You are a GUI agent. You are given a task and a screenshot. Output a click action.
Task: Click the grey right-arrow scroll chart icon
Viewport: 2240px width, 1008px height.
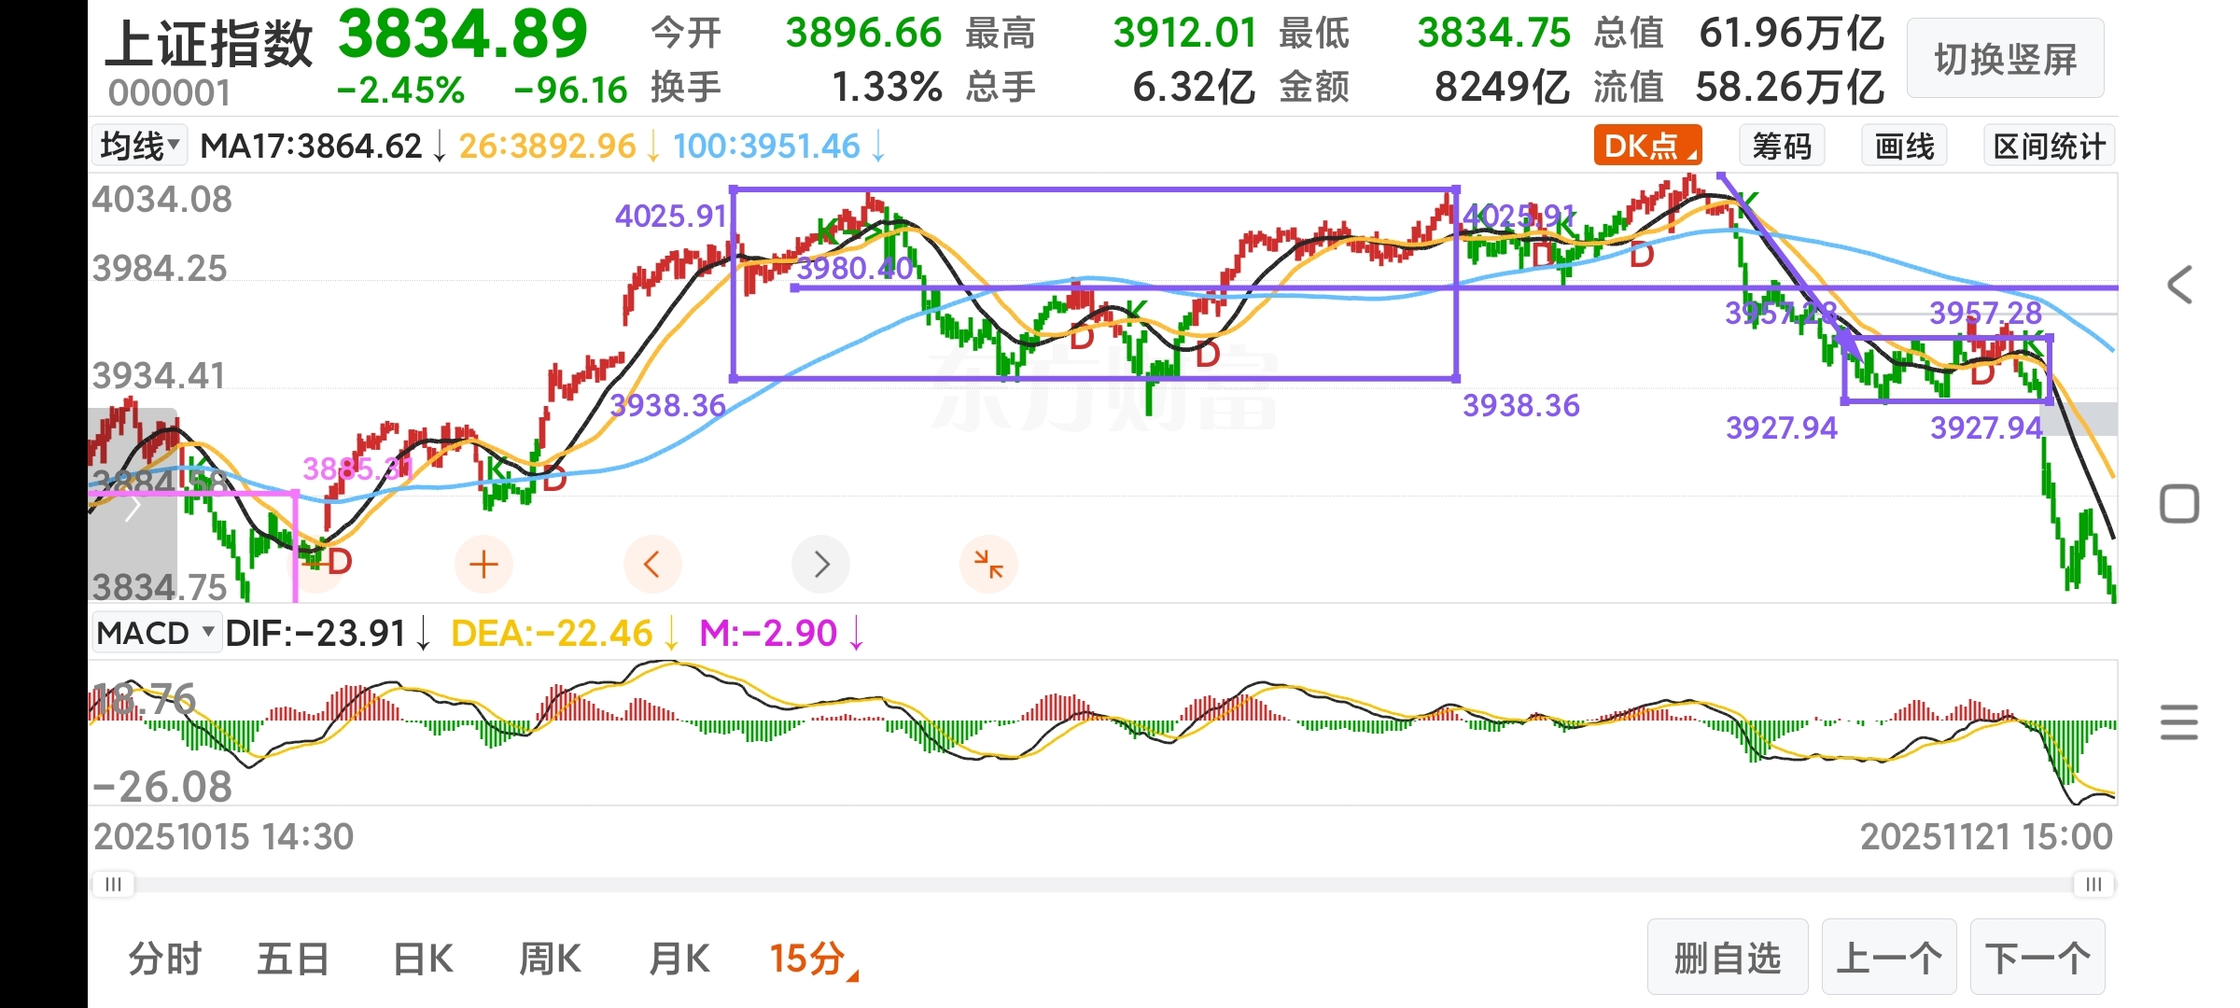[x=820, y=564]
